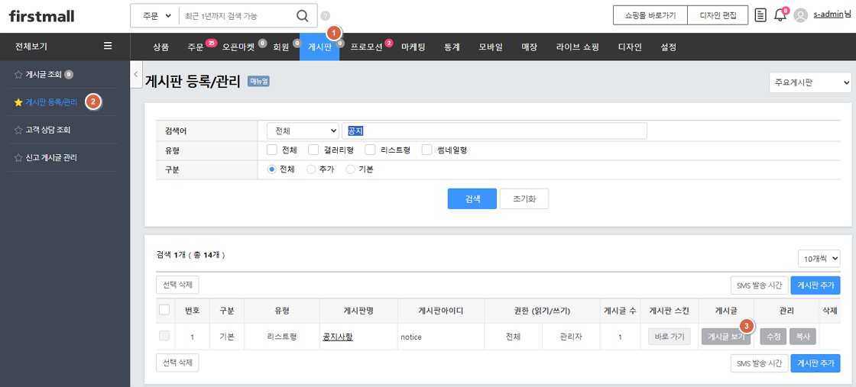Expand the 10개씩 page size dropdown
The image size is (856, 387).
point(819,259)
